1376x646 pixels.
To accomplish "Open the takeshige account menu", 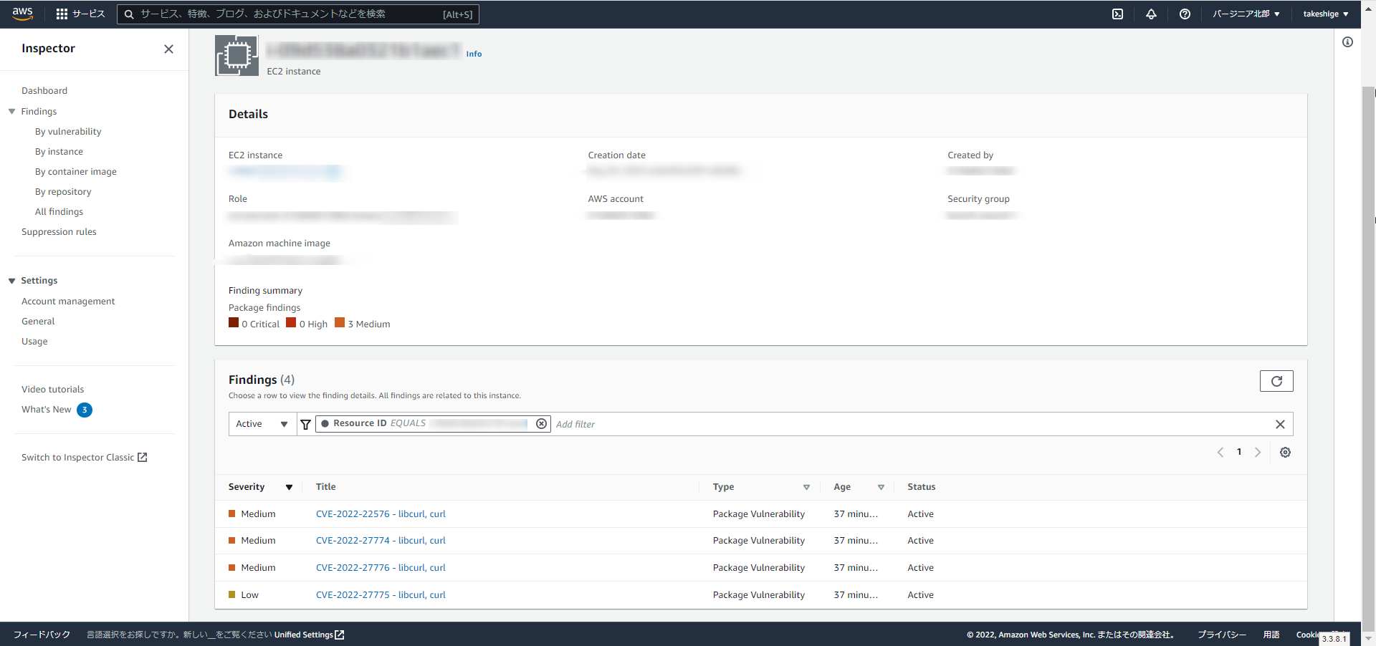I will (1326, 14).
